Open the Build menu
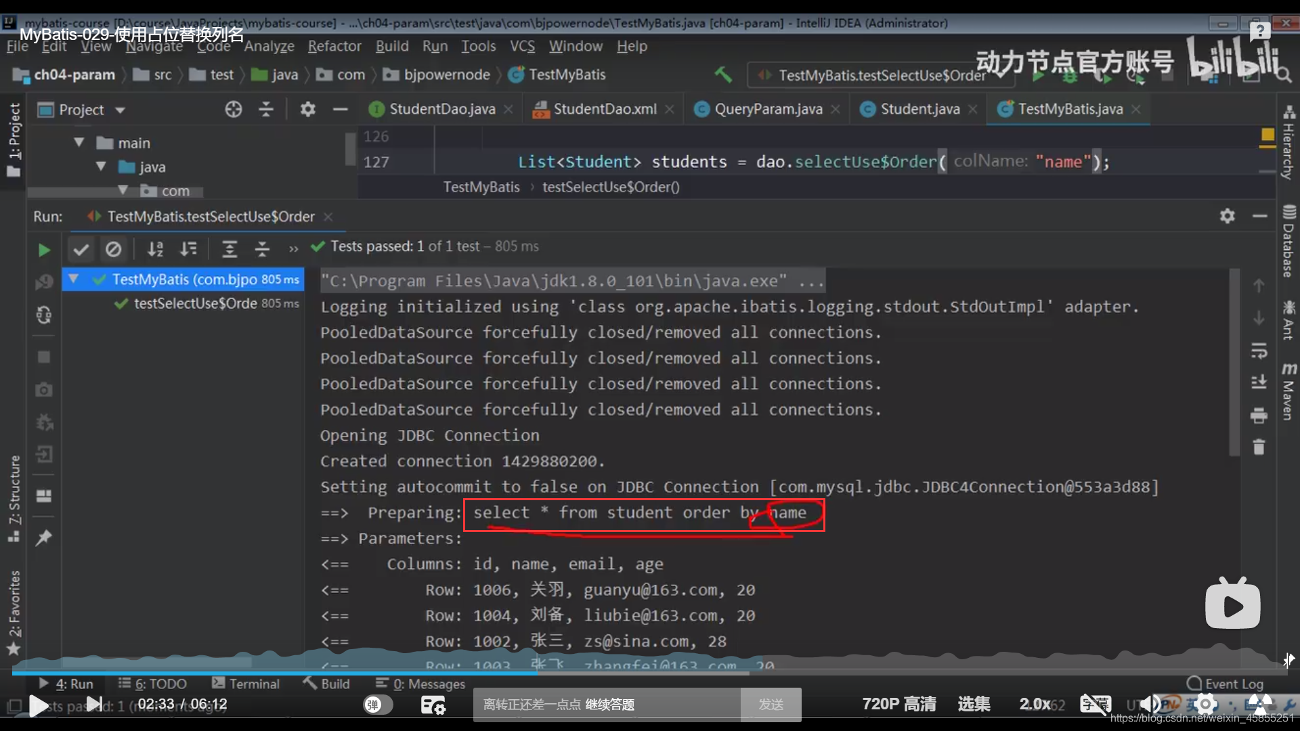Screen dimensions: 1300x731 (392, 46)
